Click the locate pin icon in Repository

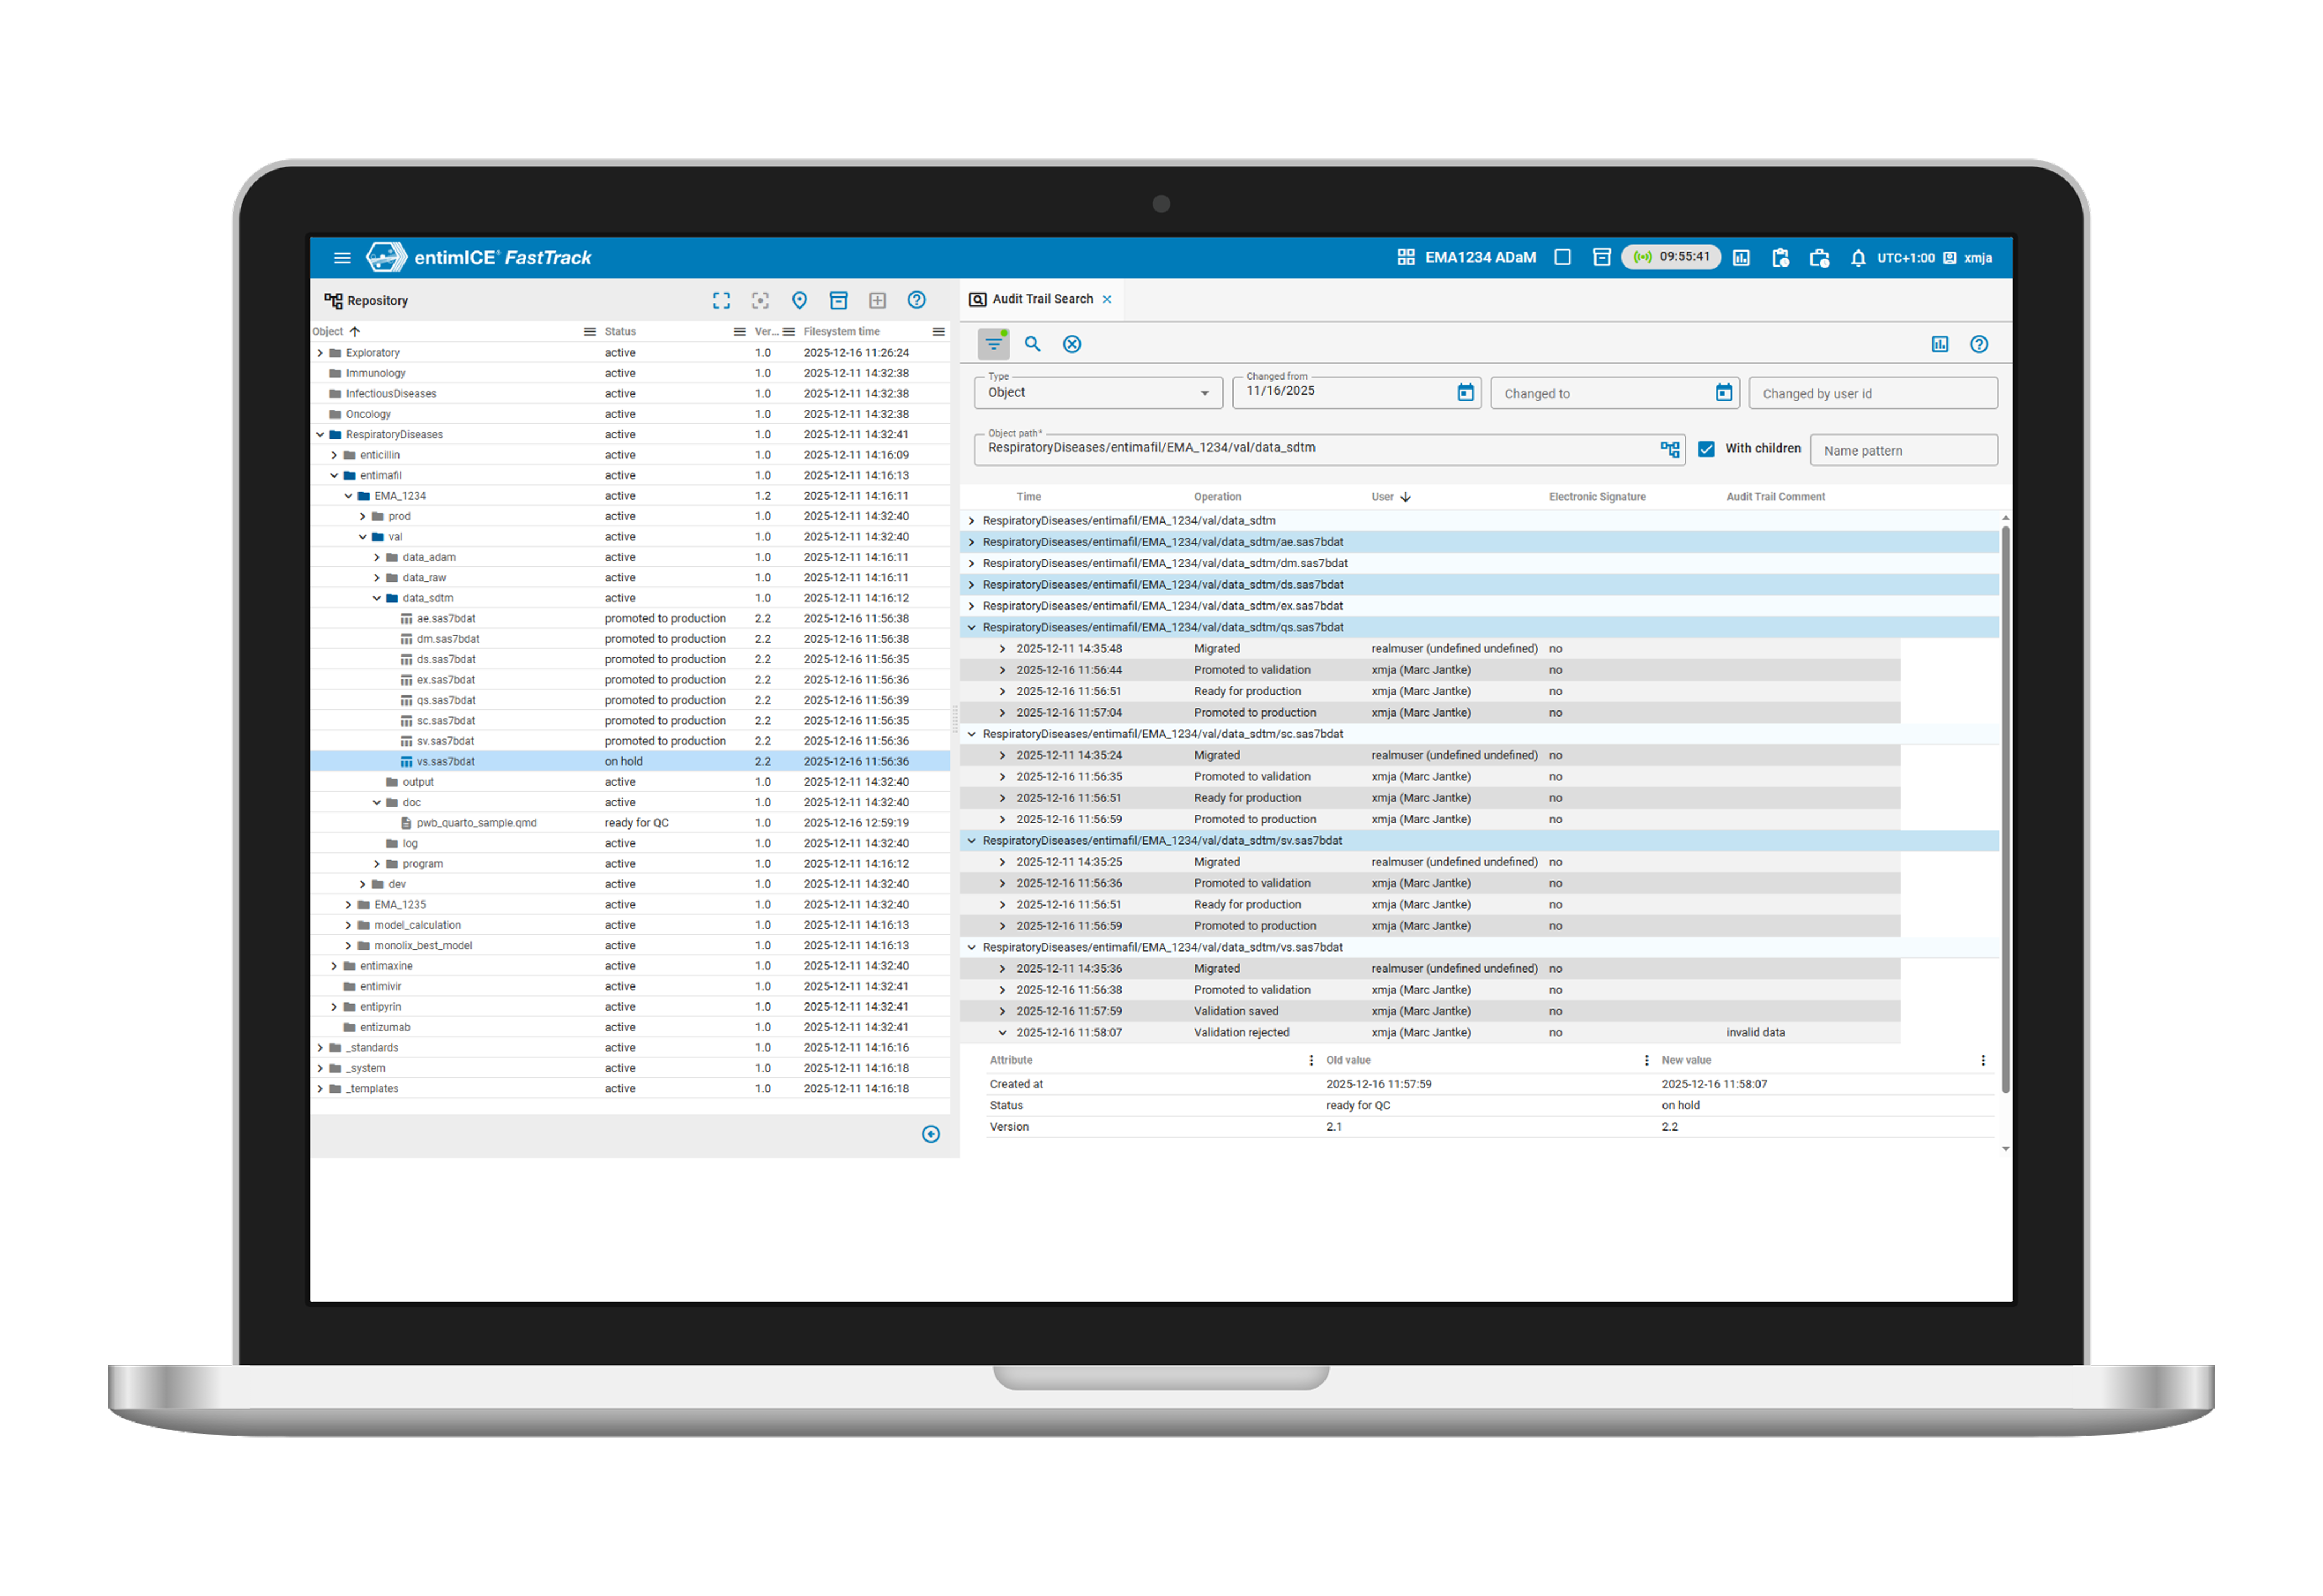point(799,300)
